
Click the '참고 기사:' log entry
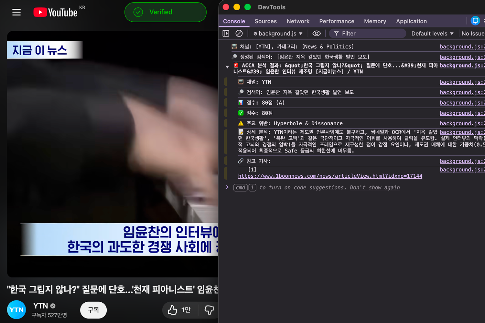point(258,161)
